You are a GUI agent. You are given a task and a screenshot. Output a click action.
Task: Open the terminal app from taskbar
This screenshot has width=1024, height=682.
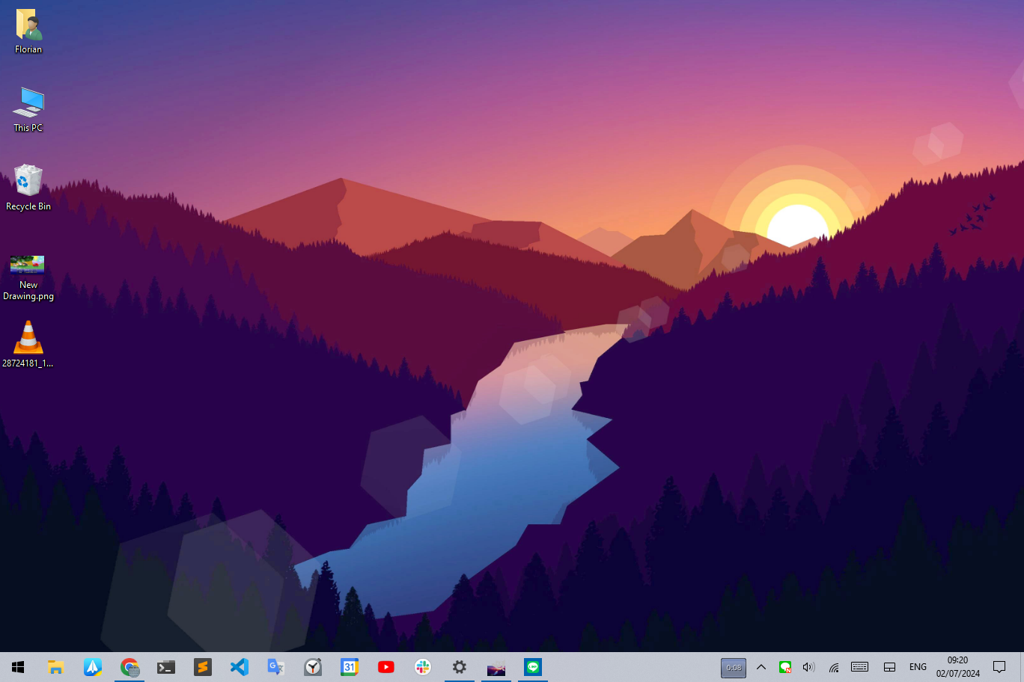166,667
